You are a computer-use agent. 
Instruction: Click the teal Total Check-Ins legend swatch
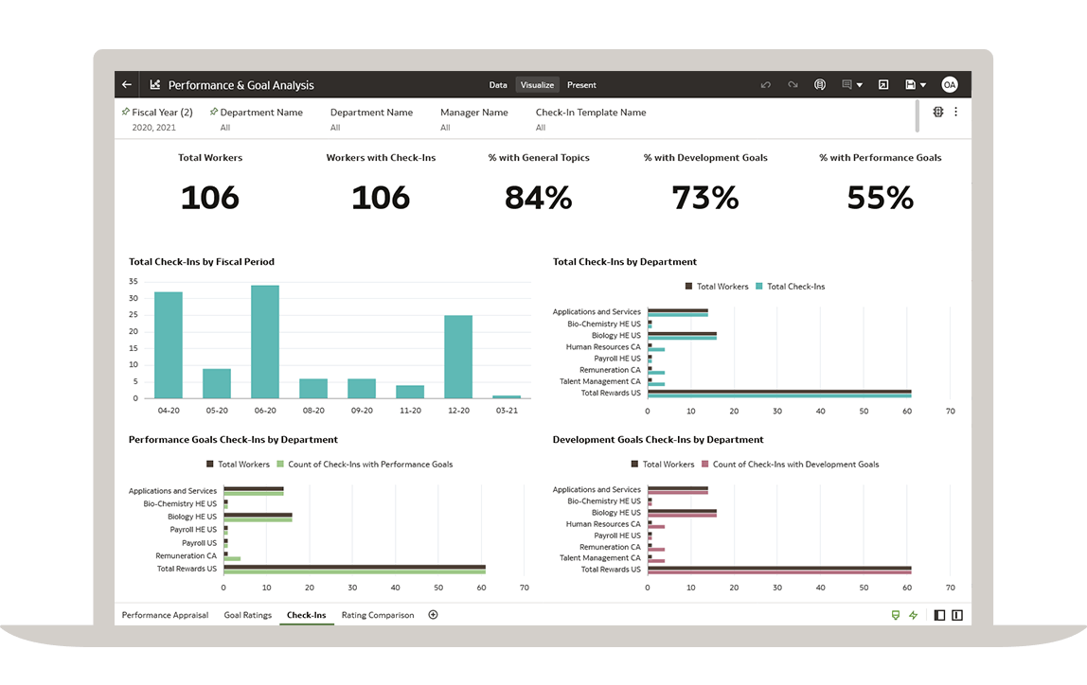pyautogui.click(x=759, y=287)
